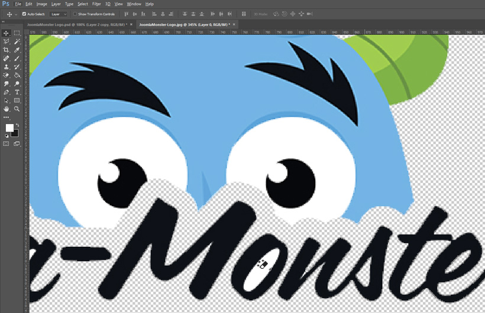485x313 pixels.
Task: Select the Clone Stamp tool
Action: click(6, 67)
